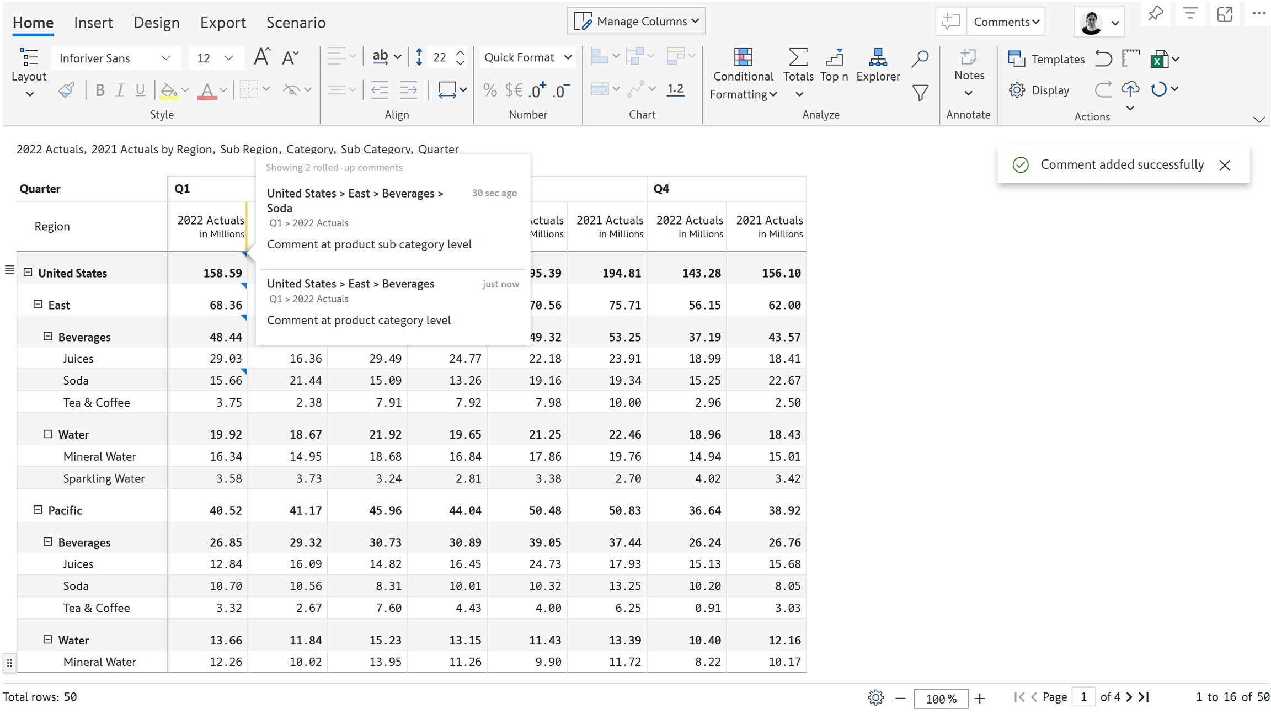This screenshot has width=1271, height=714.
Task: Click the search magnifier icon
Action: [x=920, y=58]
